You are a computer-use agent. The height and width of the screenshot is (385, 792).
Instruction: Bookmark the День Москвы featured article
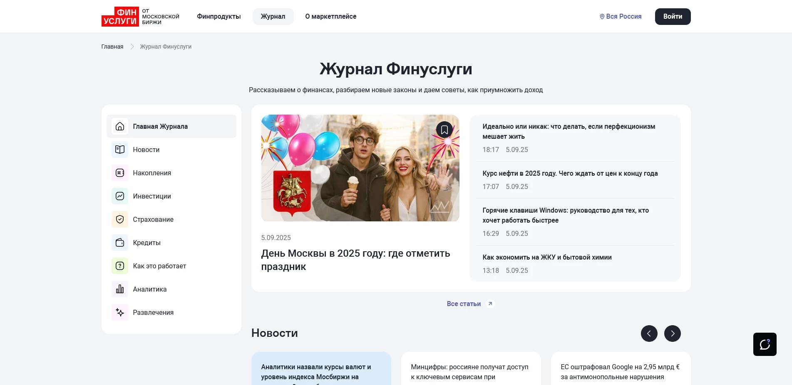(x=444, y=130)
